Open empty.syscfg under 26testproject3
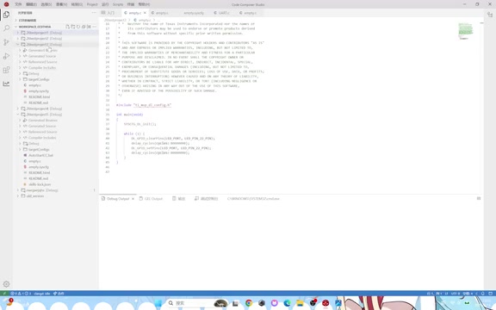 39,91
